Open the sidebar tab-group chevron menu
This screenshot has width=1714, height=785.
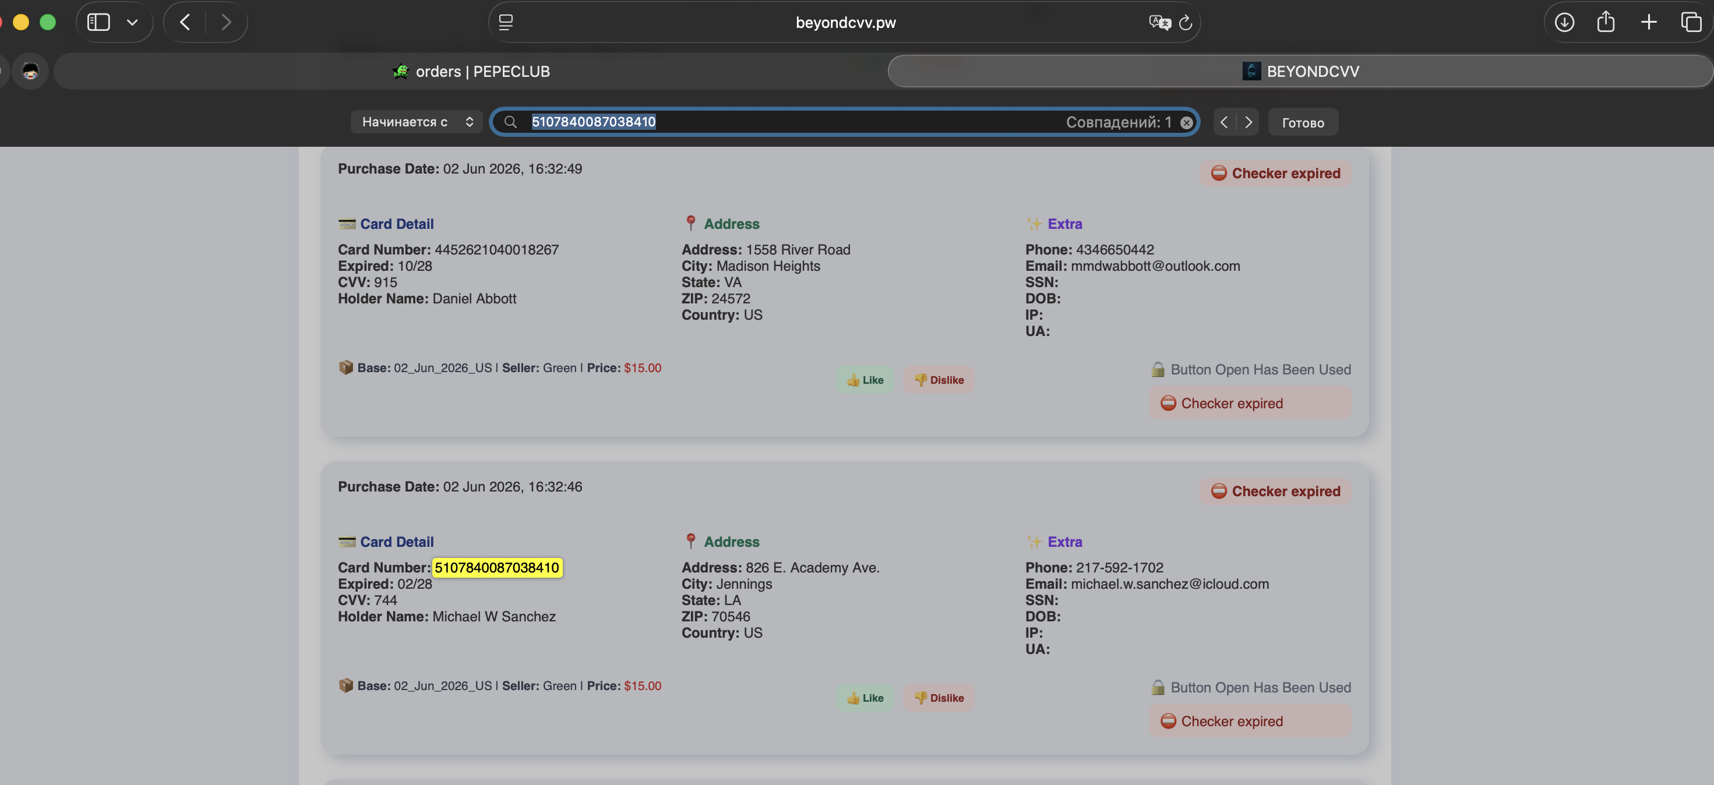pos(132,22)
